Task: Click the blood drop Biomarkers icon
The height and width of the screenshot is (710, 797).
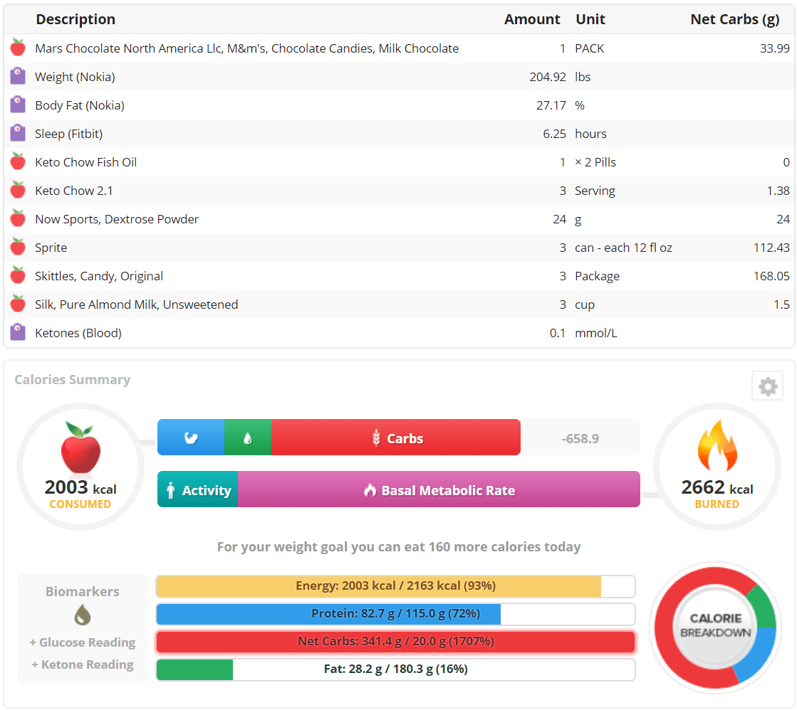Action: (83, 615)
